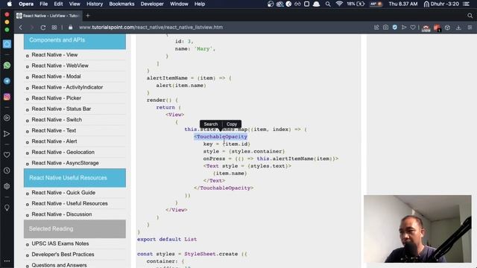Open React Native - WebView link

pyautogui.click(x=60, y=66)
